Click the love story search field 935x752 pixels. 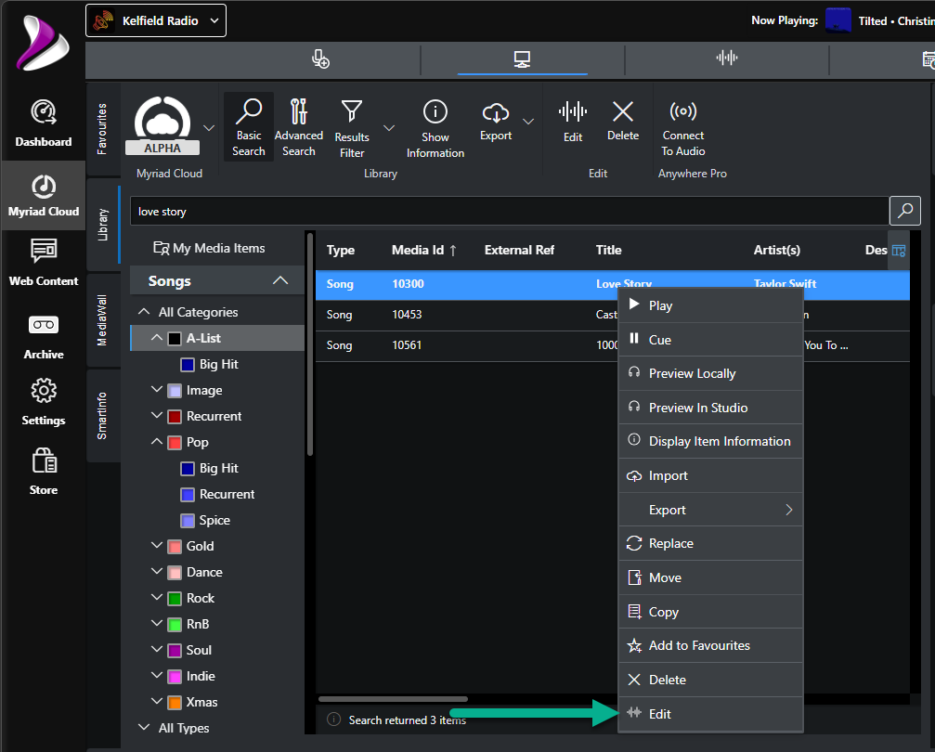509,211
